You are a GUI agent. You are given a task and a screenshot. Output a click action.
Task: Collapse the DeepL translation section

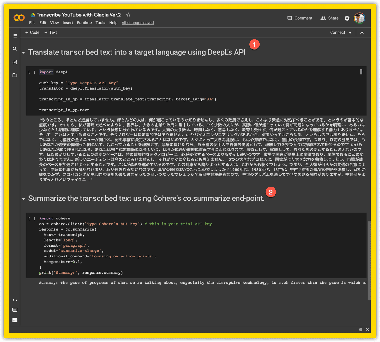click(x=24, y=53)
